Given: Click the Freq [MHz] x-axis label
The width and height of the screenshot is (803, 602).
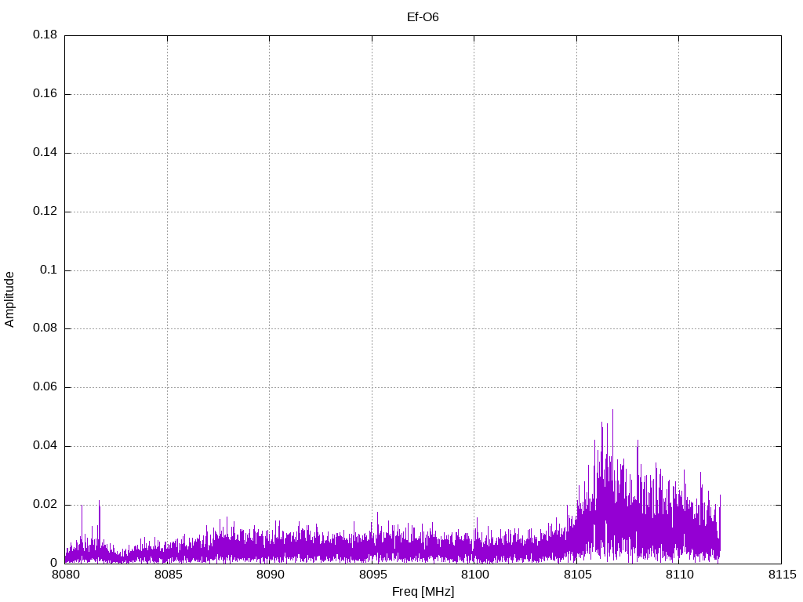Looking at the screenshot, I should tap(423, 592).
